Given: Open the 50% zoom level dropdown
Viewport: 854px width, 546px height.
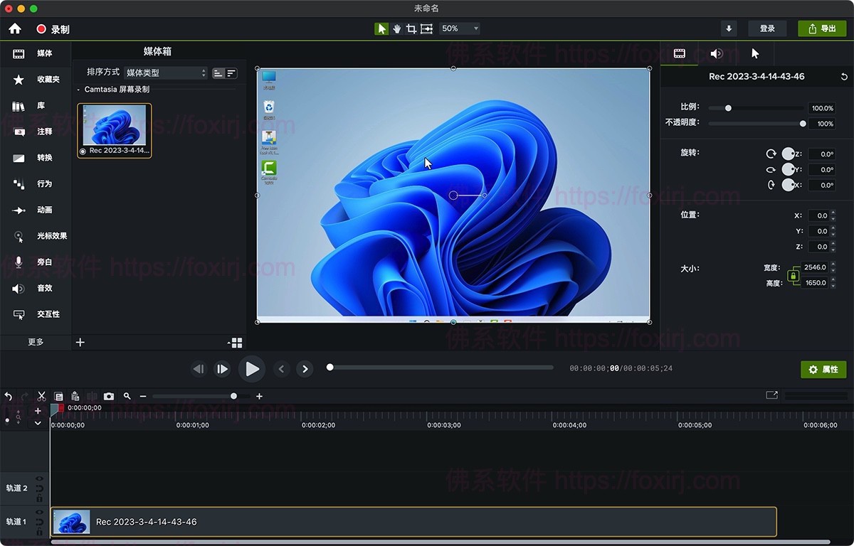Looking at the screenshot, I should [459, 28].
